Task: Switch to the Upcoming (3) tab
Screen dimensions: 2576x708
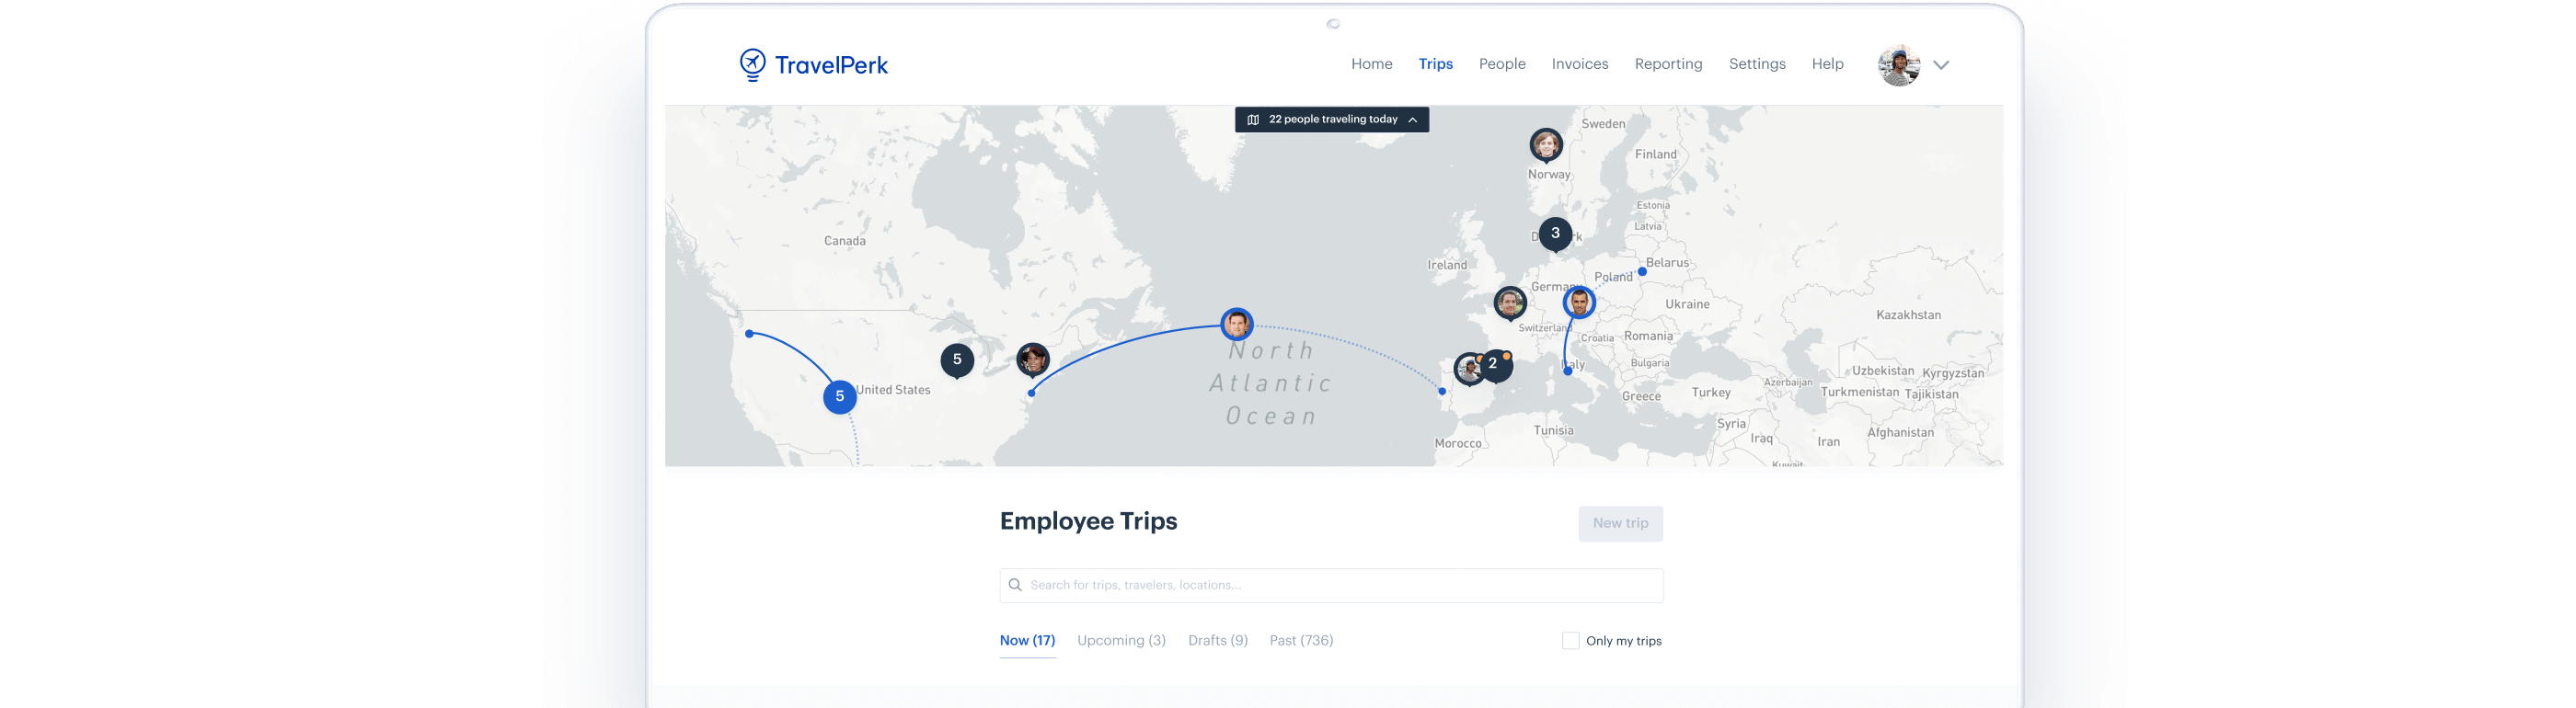Action: [x=1121, y=641]
